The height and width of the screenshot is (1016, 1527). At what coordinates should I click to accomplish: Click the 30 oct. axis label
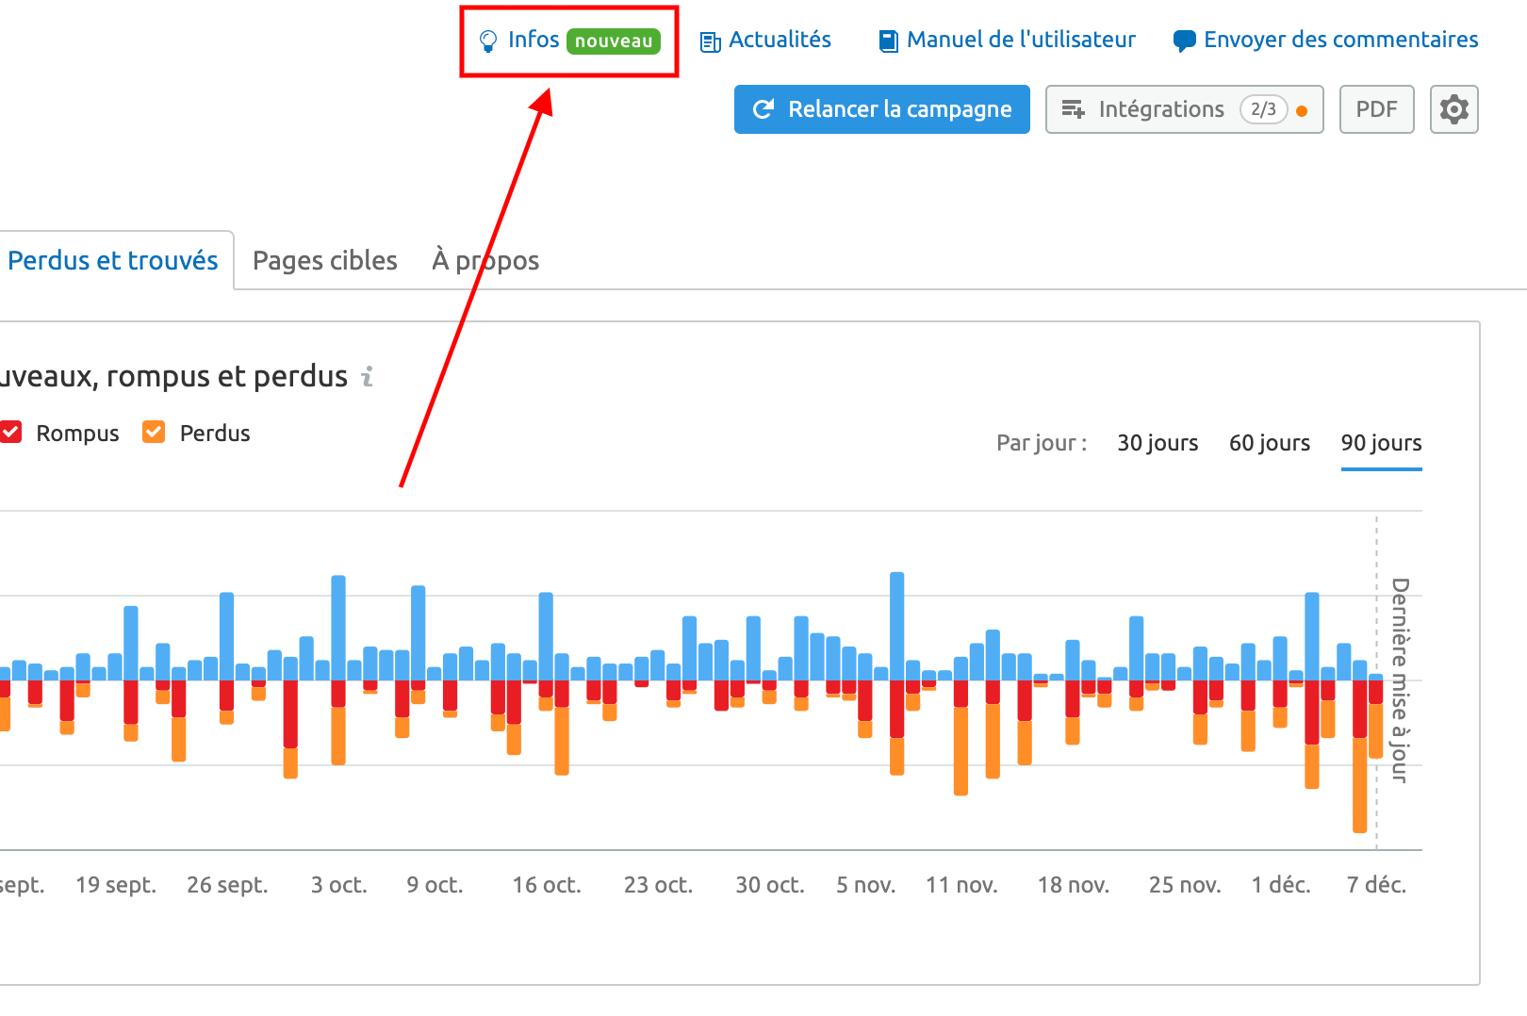click(x=770, y=885)
